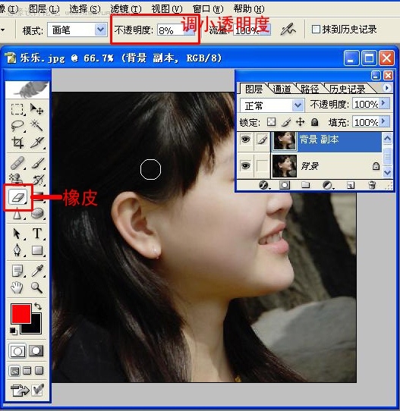The image size is (400, 411).
Task: Reset default foreground and background colors
Action: (x=13, y=331)
